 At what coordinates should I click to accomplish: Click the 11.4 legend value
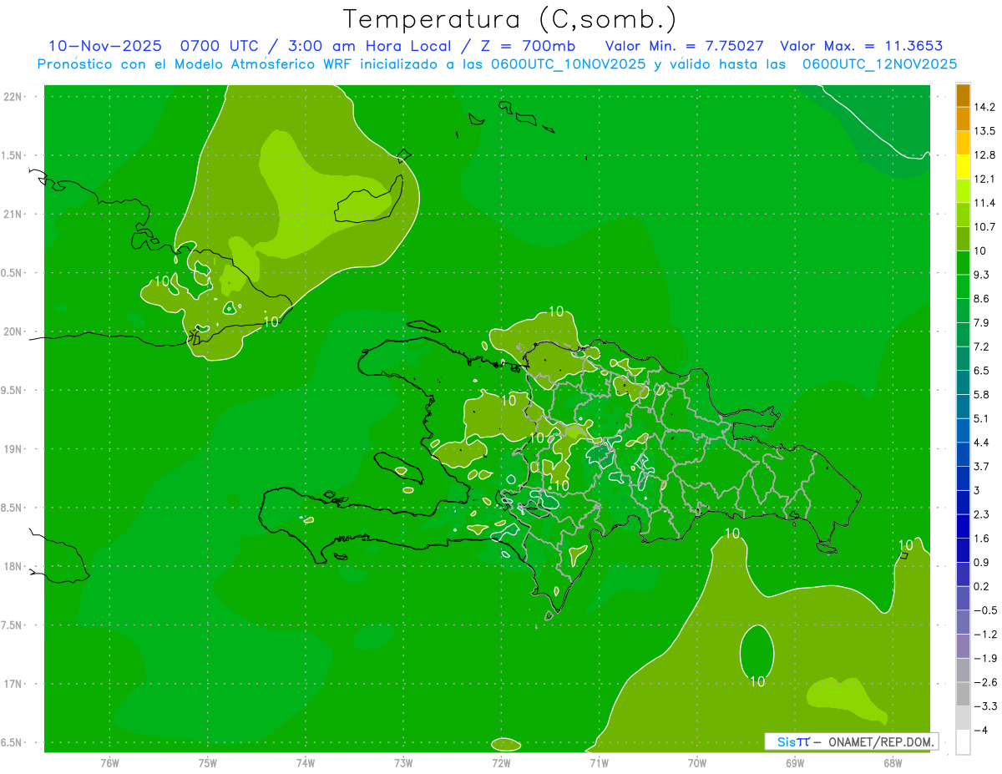point(984,203)
